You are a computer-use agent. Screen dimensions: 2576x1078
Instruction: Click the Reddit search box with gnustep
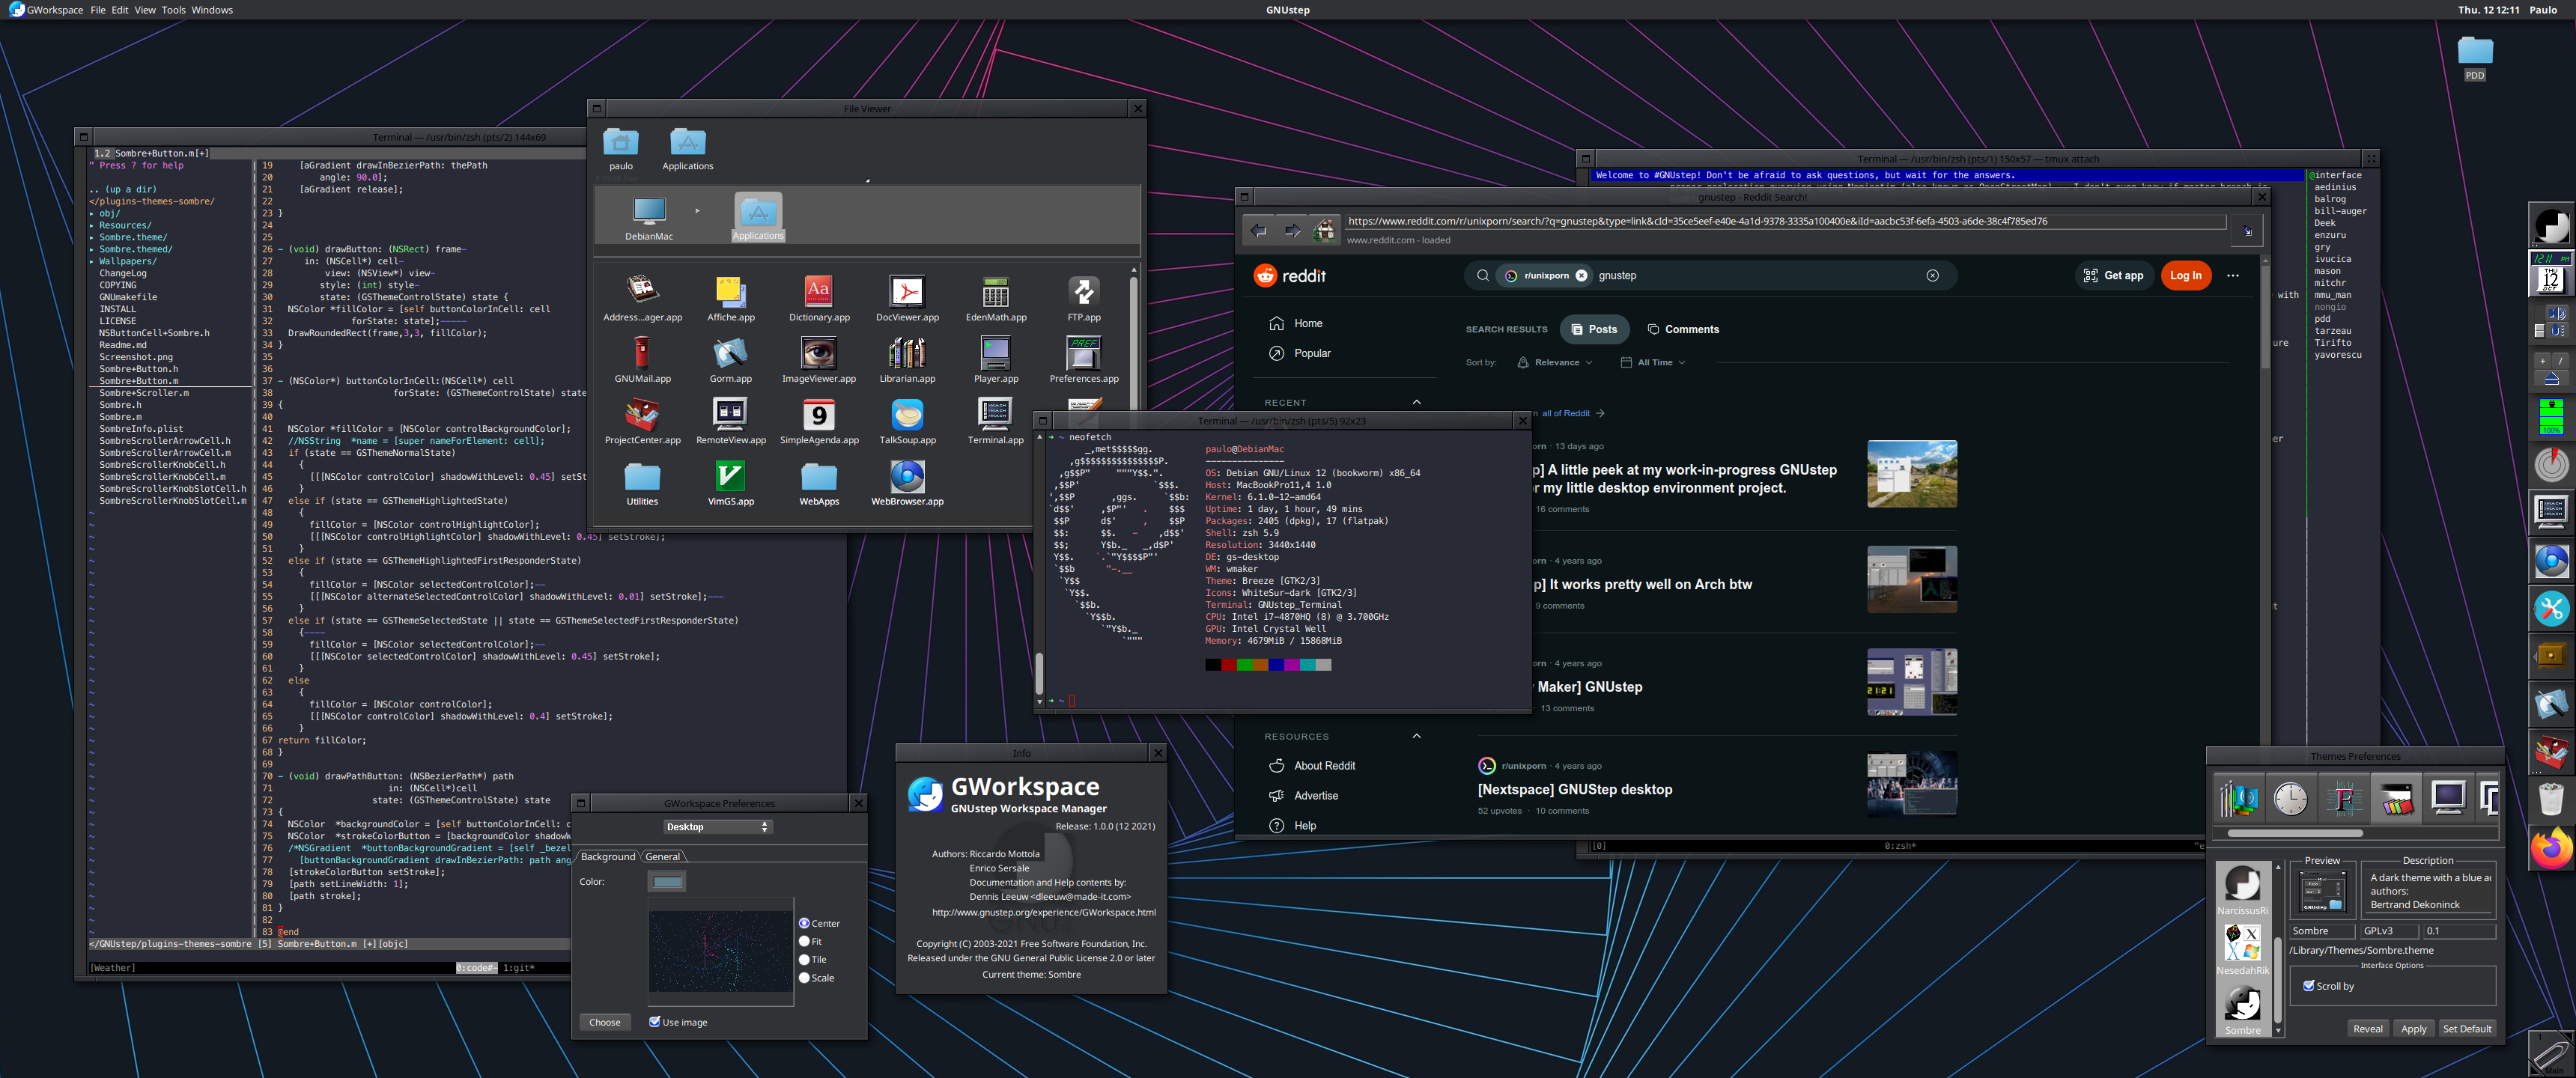(1711, 275)
